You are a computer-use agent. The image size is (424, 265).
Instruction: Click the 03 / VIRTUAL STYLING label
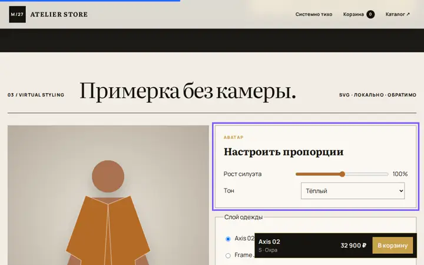[36, 95]
